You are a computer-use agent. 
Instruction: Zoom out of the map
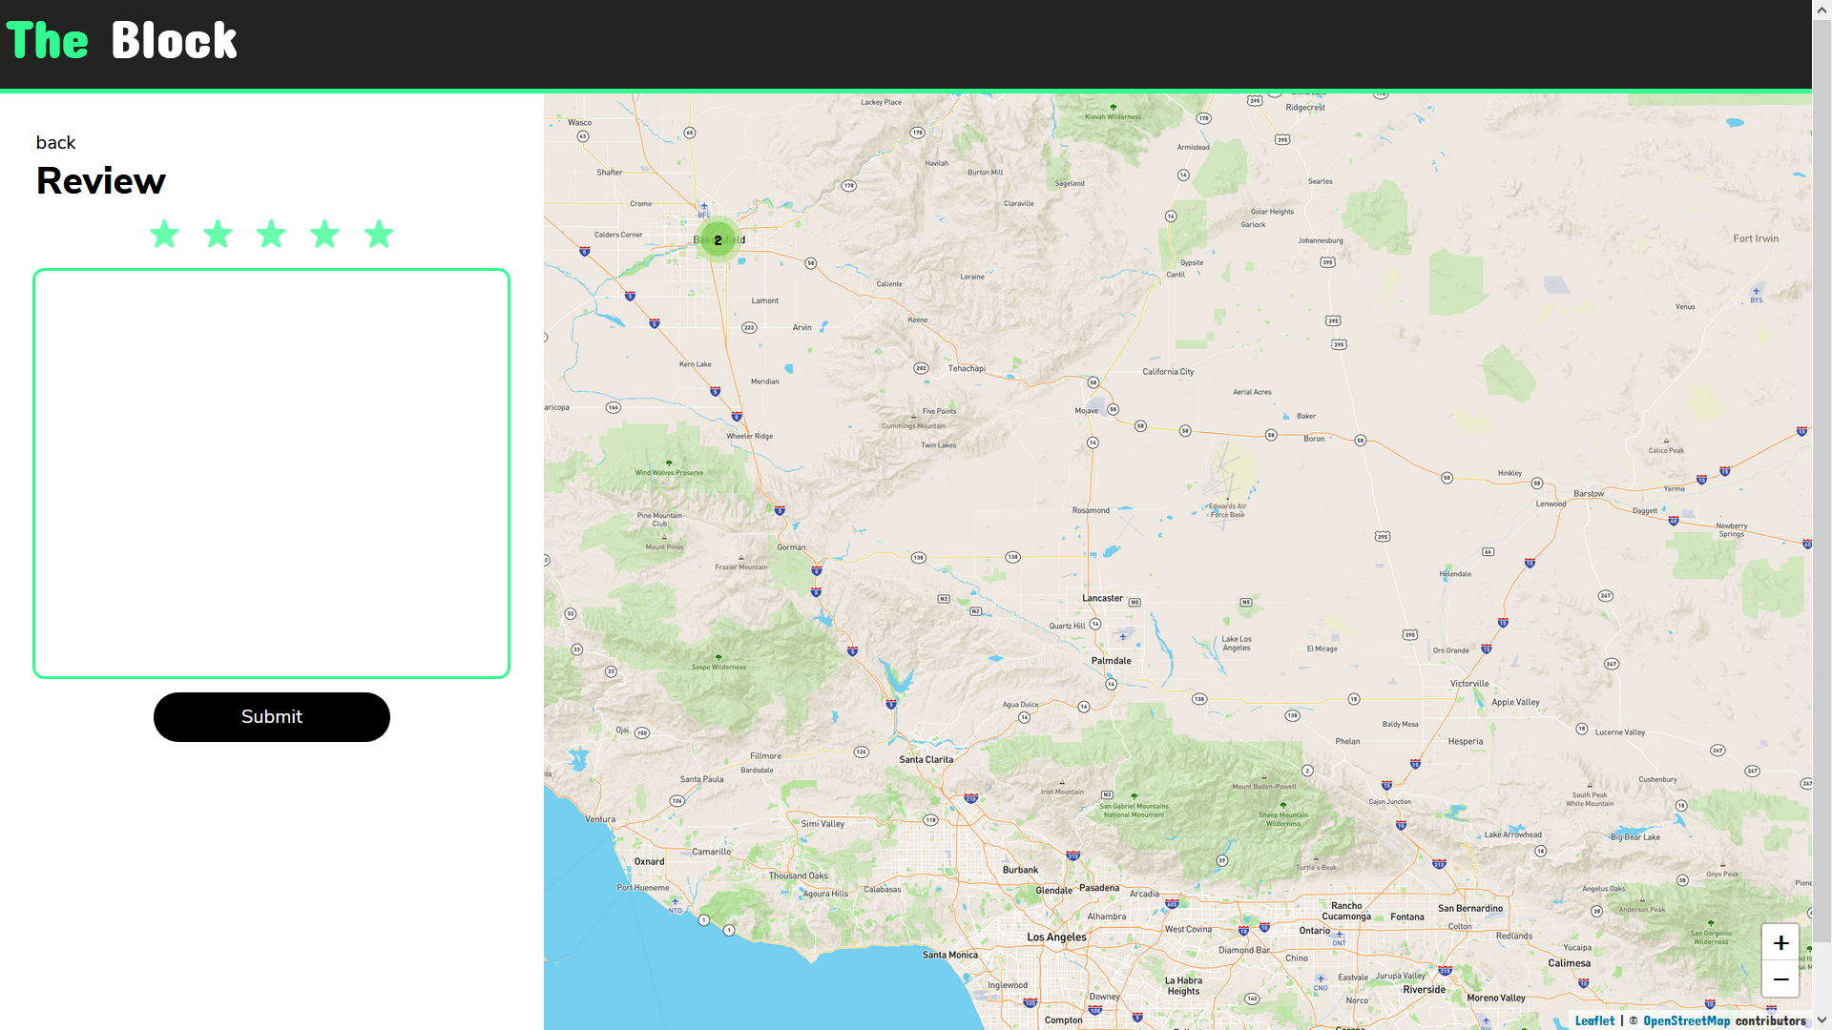click(1780, 979)
